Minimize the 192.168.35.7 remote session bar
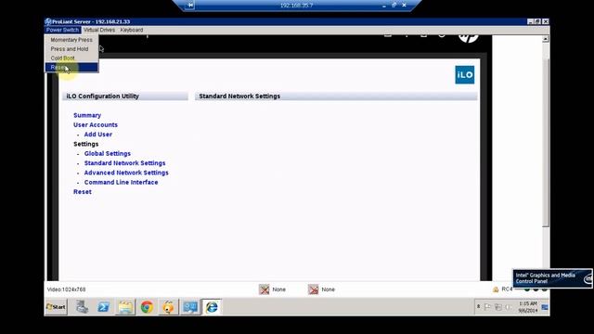Viewport: 594px width, 334px height. 384,6
